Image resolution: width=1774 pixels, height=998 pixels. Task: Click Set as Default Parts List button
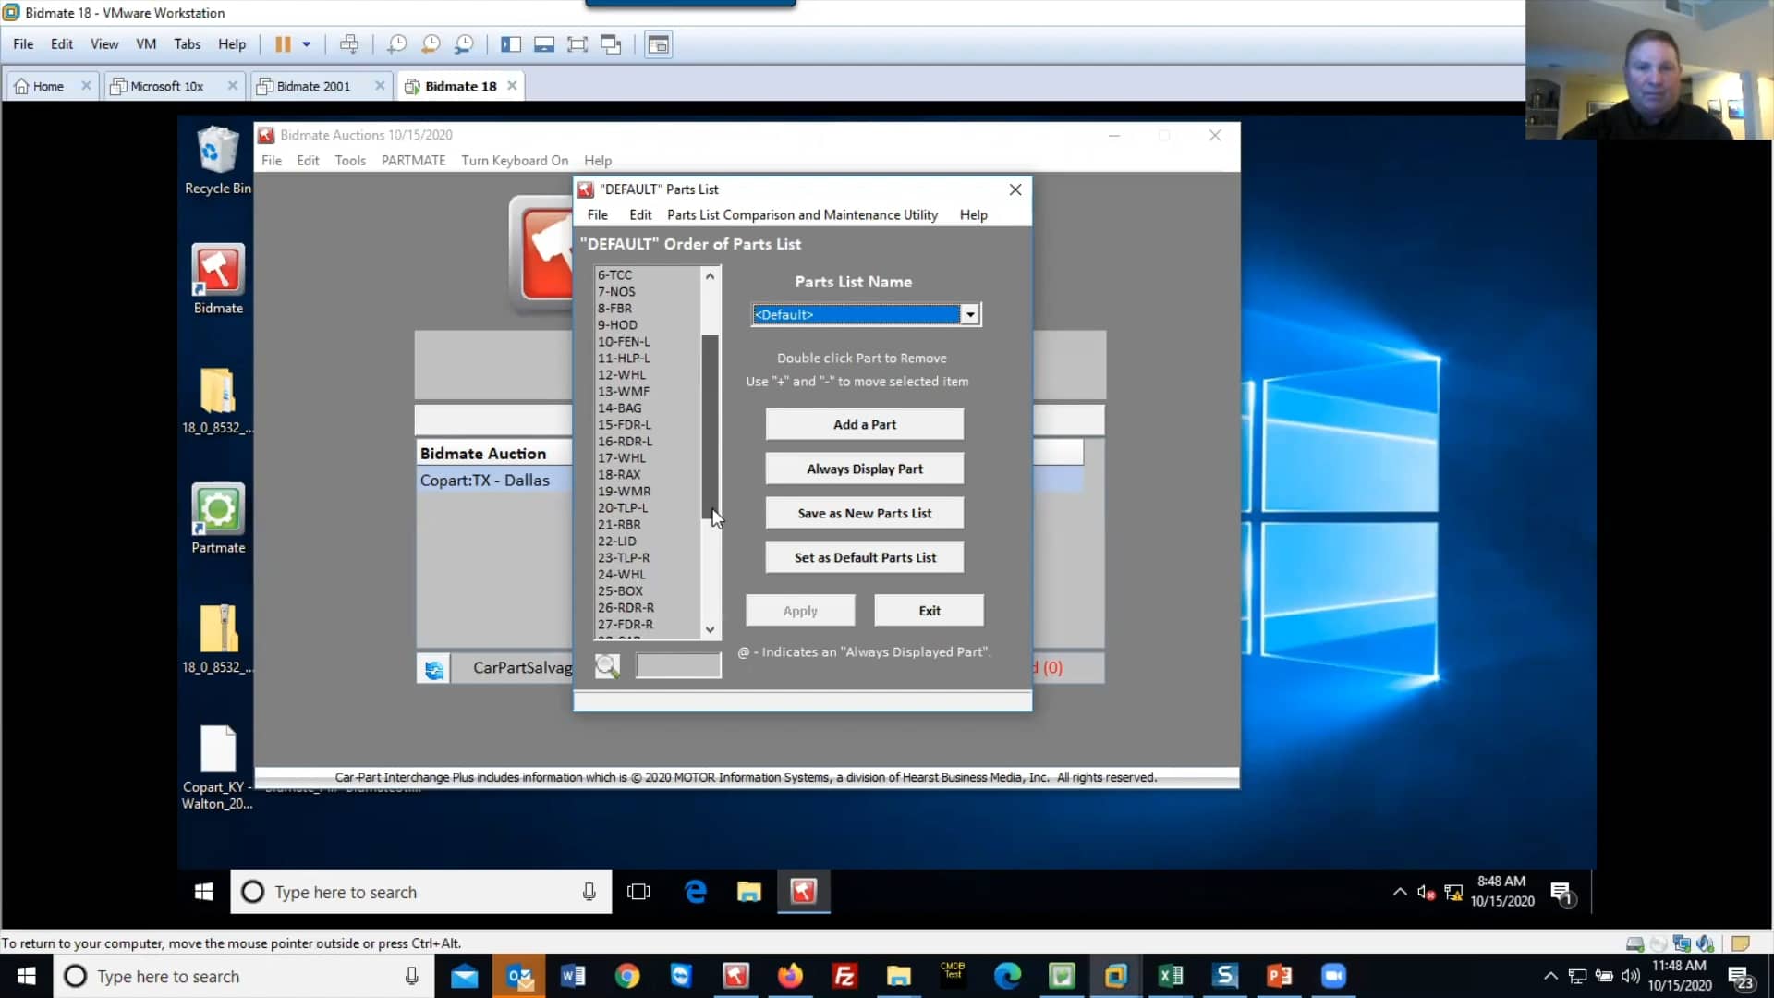pyautogui.click(x=864, y=557)
